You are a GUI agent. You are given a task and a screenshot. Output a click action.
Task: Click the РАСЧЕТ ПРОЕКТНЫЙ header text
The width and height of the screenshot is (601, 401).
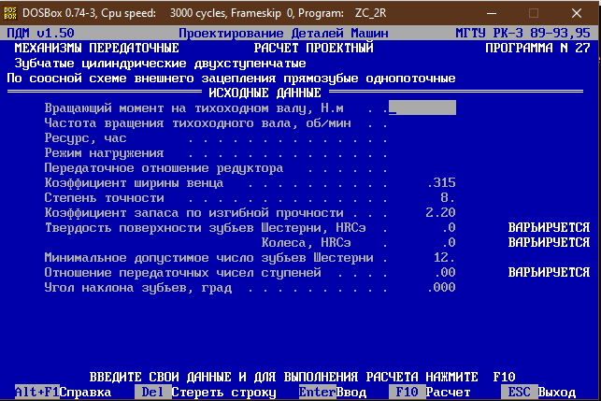click(x=313, y=48)
